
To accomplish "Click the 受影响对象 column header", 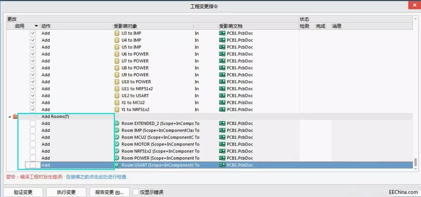I will pyautogui.click(x=126, y=26).
